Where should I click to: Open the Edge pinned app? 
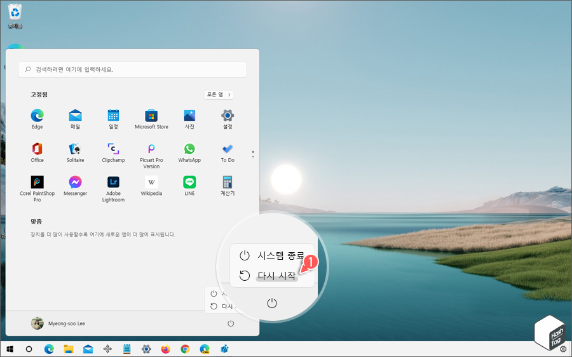coord(37,119)
